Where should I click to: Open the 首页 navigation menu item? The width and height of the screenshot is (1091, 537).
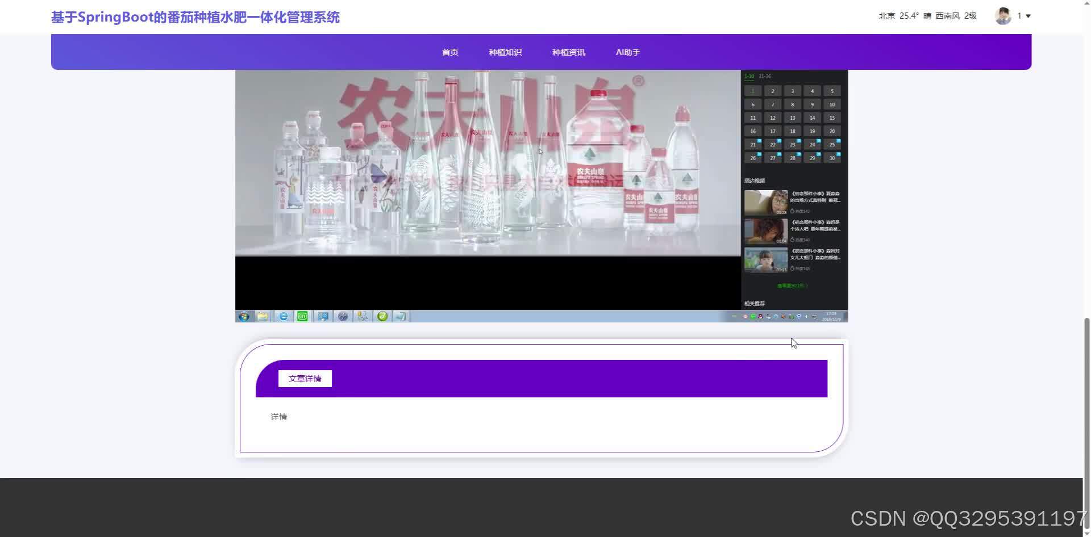click(449, 52)
